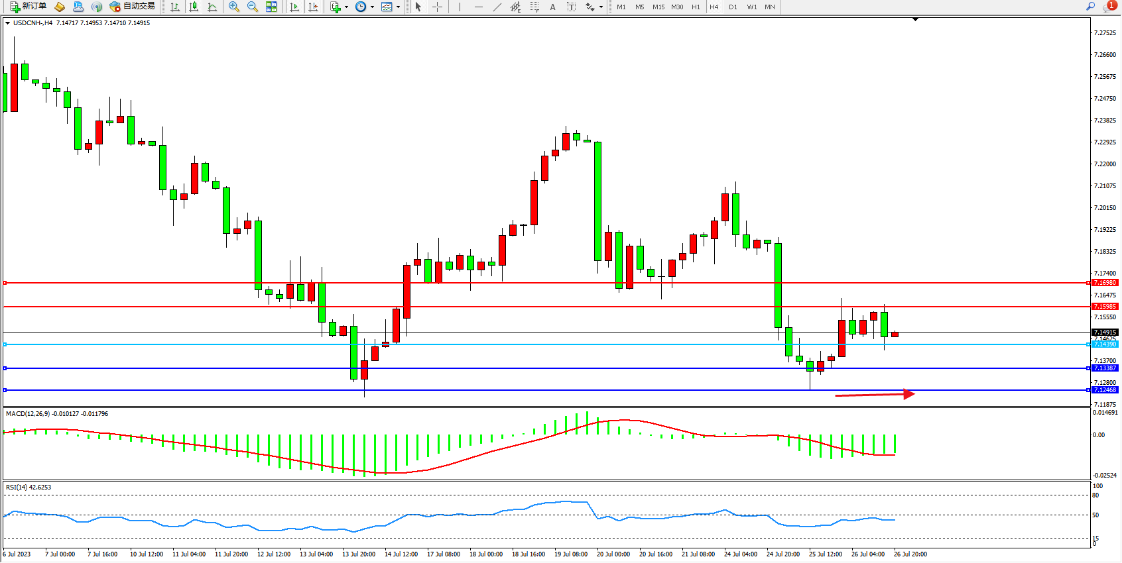Open the indicators list dropdown arrow
The width and height of the screenshot is (1122, 563).
click(x=346, y=7)
